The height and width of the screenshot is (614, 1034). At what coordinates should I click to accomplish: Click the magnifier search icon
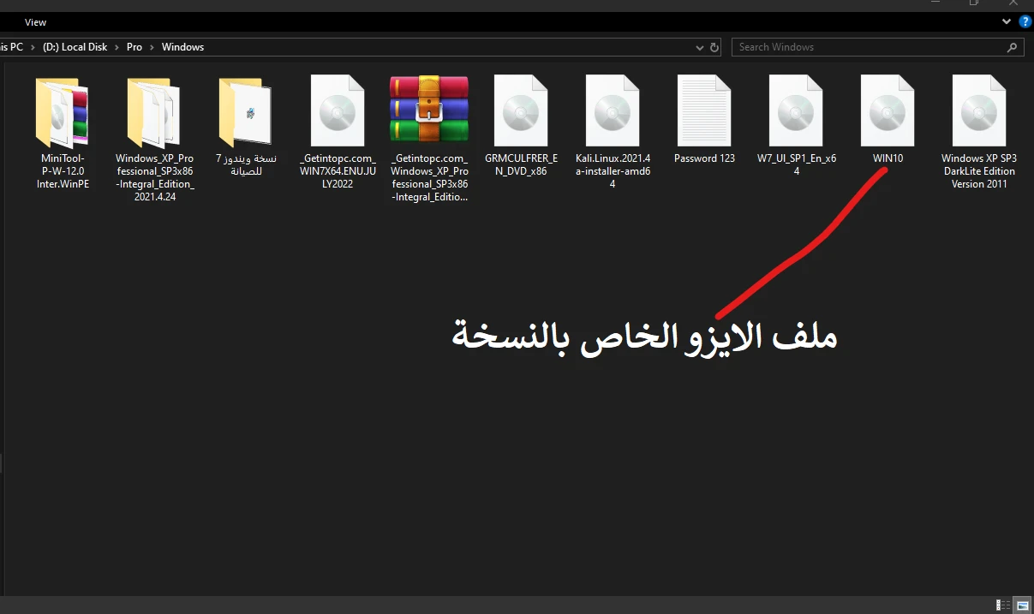point(1013,47)
